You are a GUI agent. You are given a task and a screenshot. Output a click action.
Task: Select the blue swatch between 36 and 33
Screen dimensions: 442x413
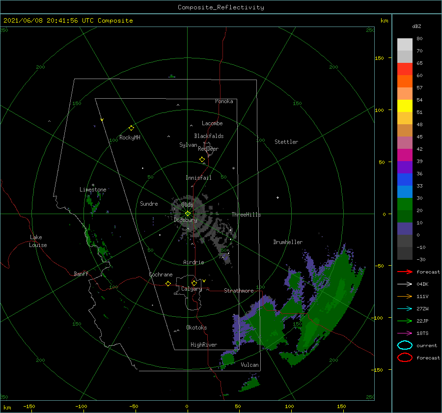click(405, 180)
